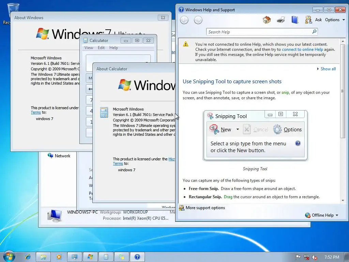The image size is (349, 262).
Task: Print the current help topic
Action: tap(281, 20)
